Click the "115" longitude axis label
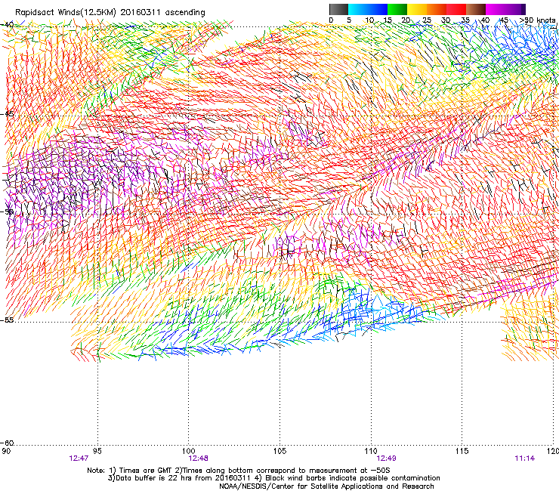Viewport: 559px width, 491px height. [x=462, y=451]
